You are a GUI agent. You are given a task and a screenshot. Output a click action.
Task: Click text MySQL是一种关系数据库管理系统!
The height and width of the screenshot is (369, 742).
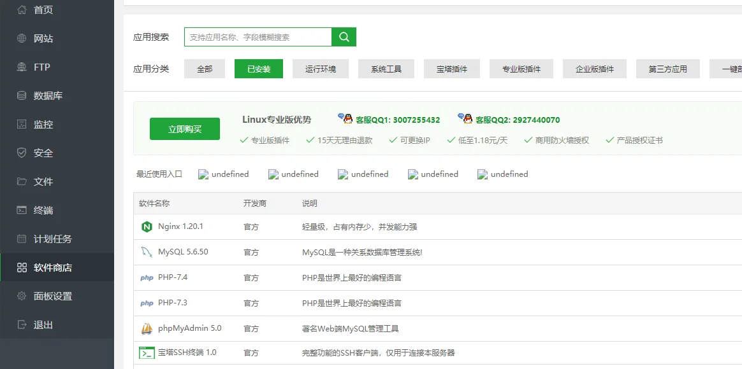(x=362, y=253)
